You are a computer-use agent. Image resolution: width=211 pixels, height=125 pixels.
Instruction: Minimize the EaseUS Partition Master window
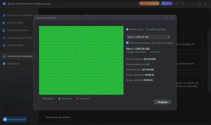pos(193,4)
